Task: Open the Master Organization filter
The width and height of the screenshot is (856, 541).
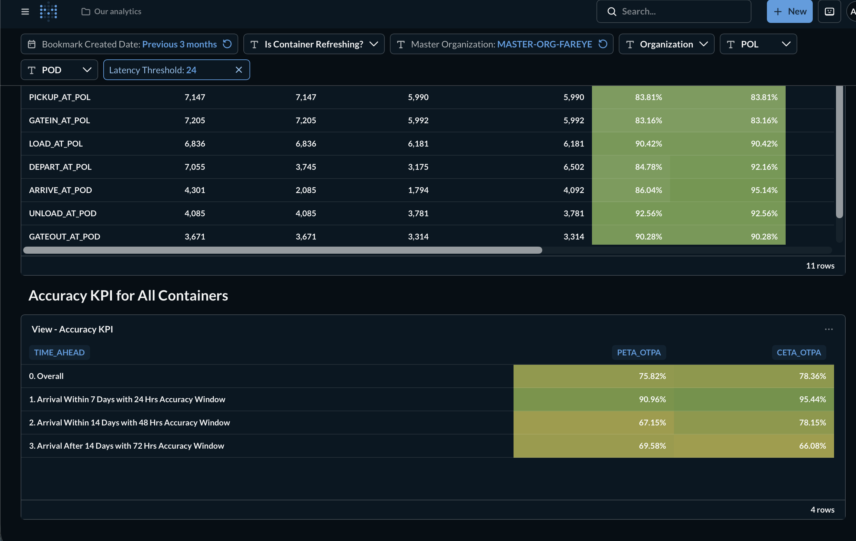Action: point(502,44)
